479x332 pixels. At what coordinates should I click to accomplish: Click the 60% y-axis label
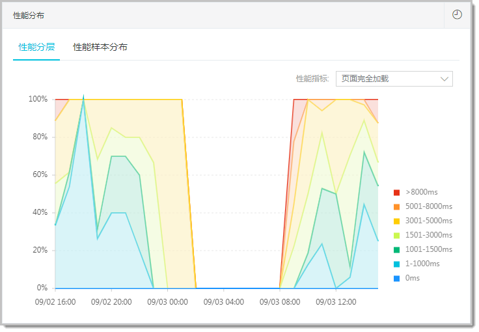click(40, 174)
